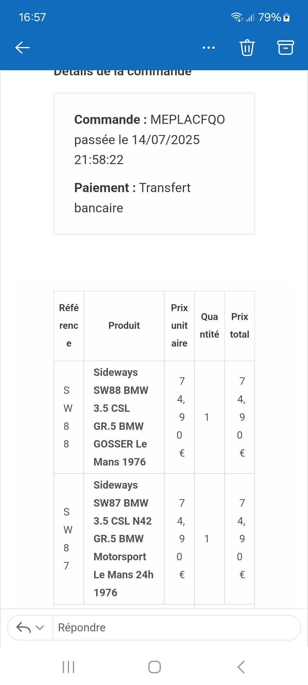Screen dimensions: 308x685
Task: Select the order number MEPLACFQO text
Action: coord(187,120)
